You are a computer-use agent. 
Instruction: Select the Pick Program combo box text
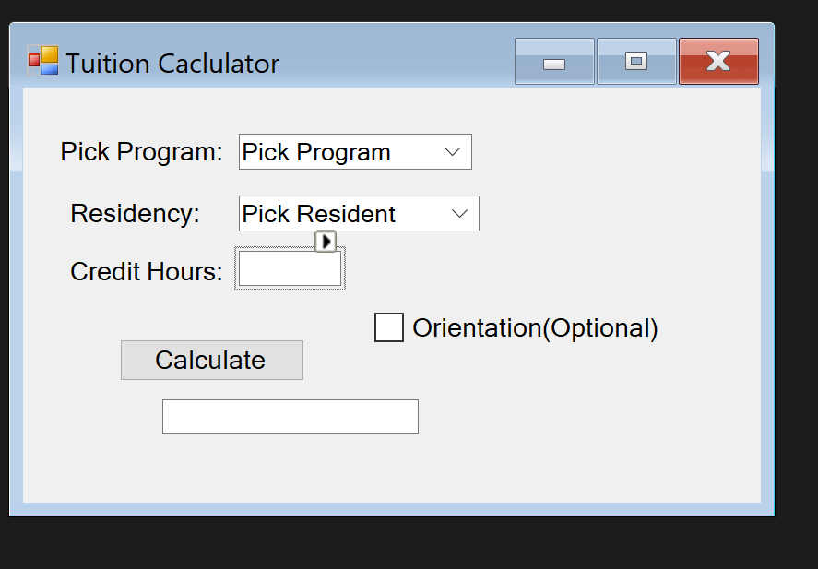point(316,152)
